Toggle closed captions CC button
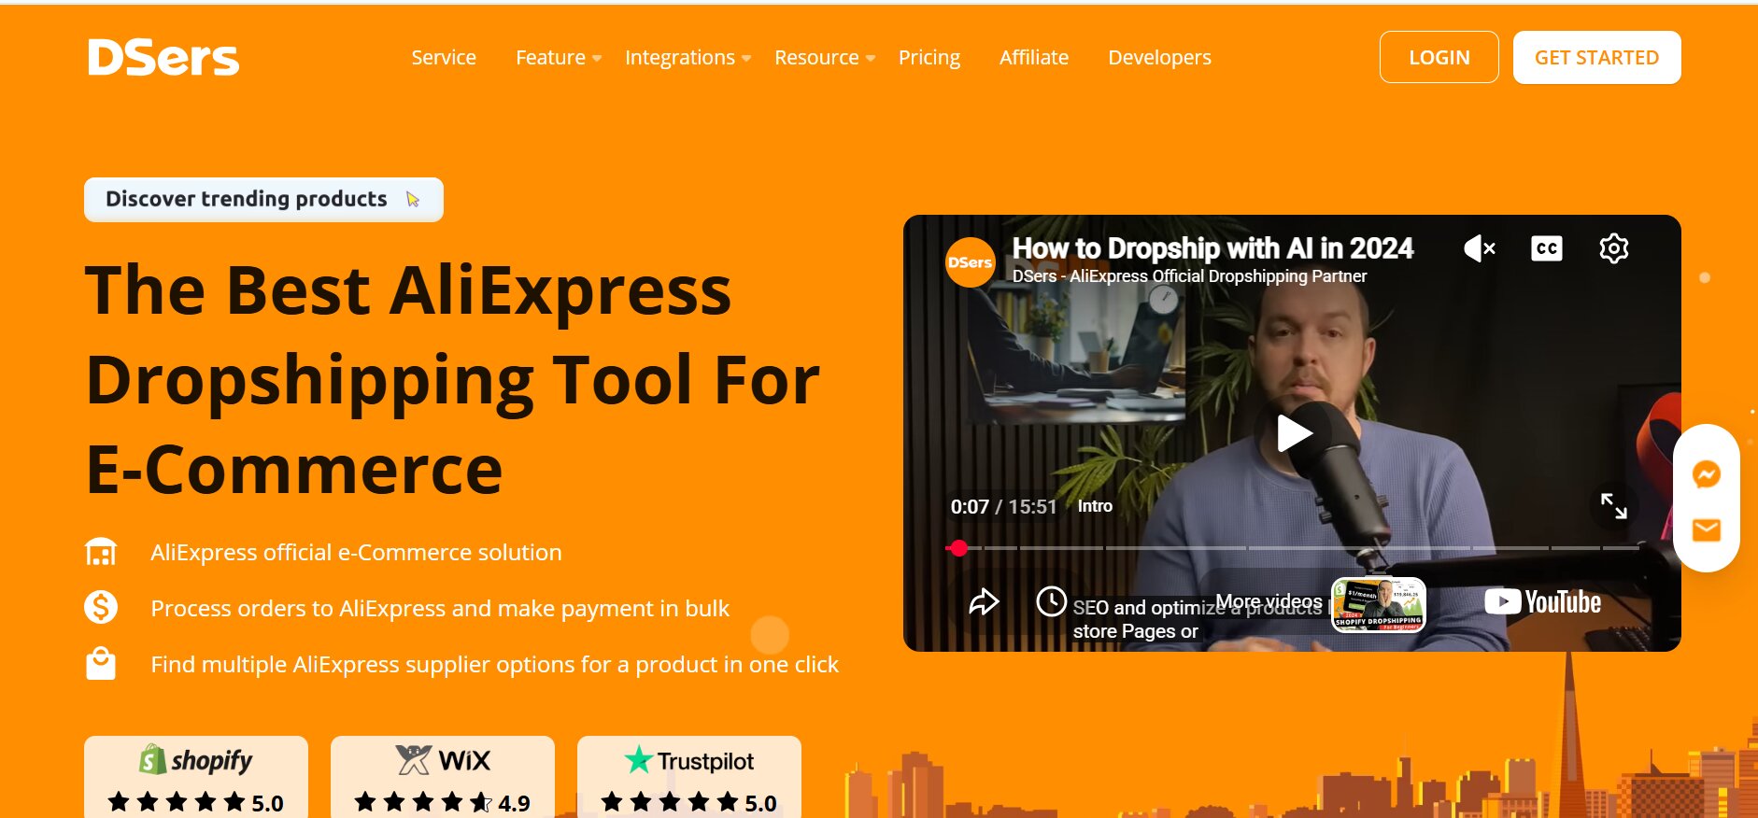 tap(1547, 248)
